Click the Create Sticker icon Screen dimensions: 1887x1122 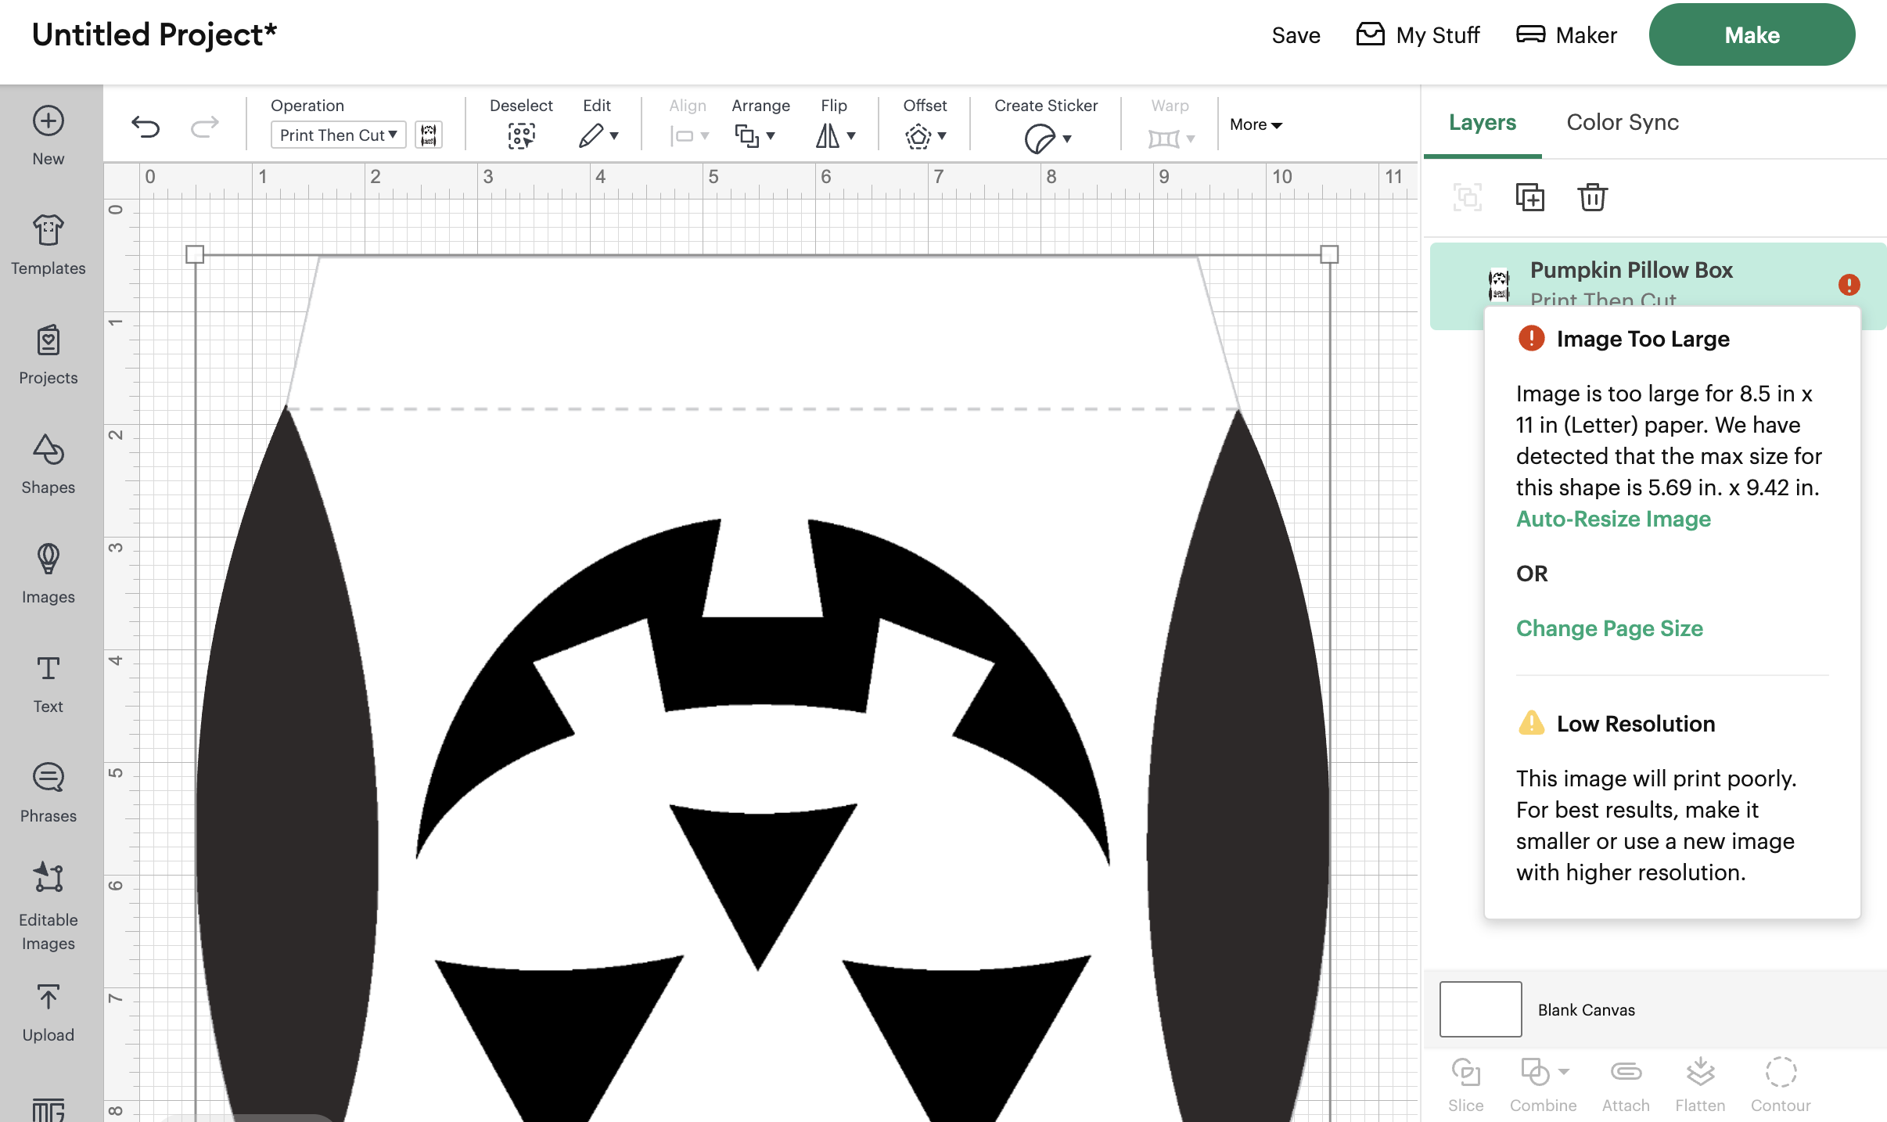(x=1039, y=139)
